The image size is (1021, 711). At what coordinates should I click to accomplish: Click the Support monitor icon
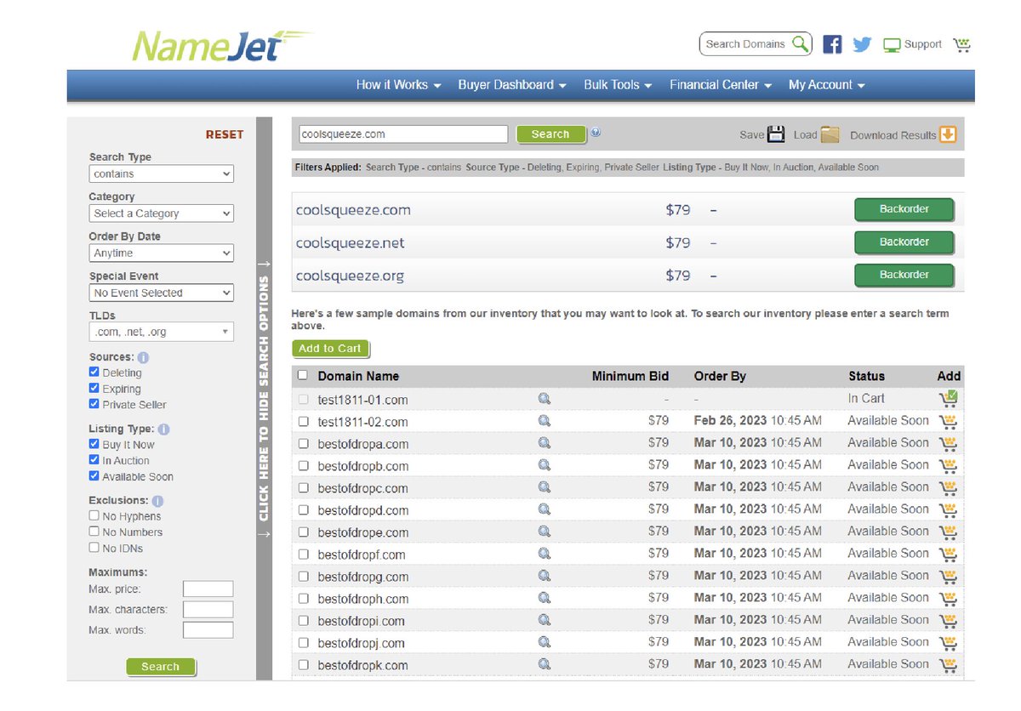(x=892, y=45)
